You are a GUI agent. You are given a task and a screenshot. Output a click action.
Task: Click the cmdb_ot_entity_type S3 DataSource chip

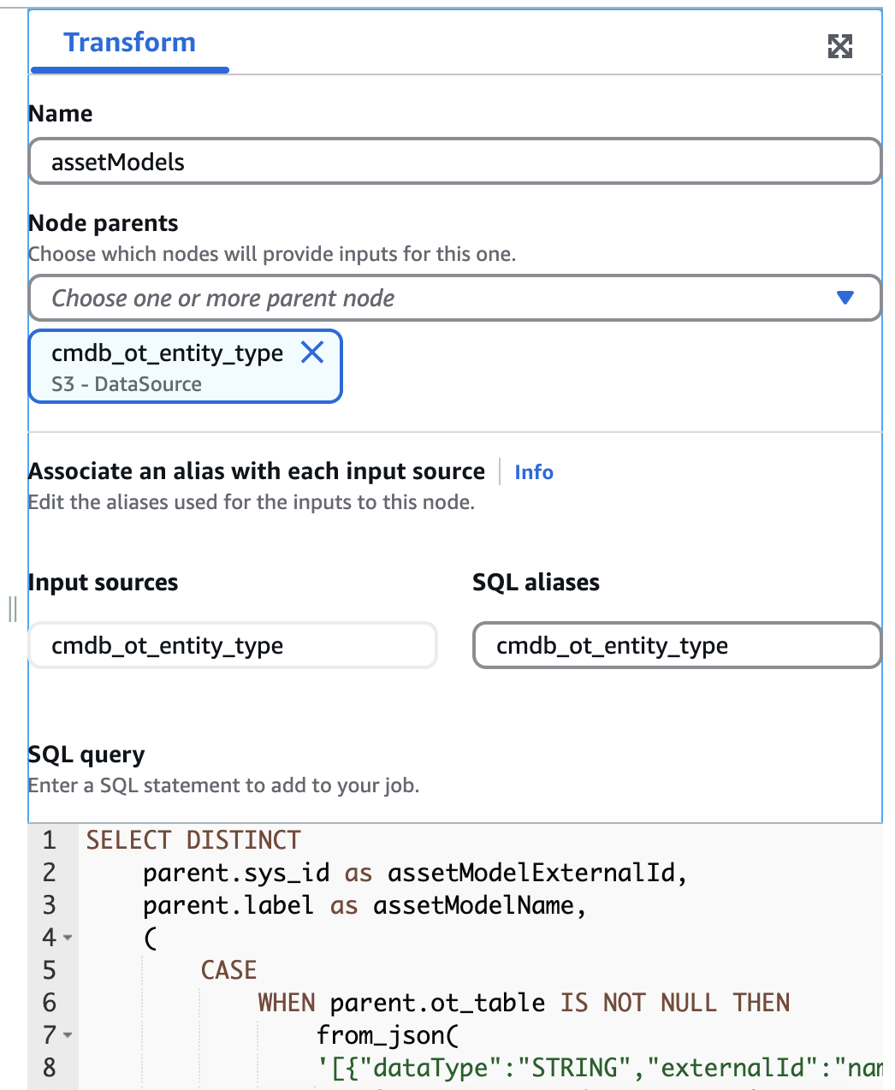pos(185,366)
